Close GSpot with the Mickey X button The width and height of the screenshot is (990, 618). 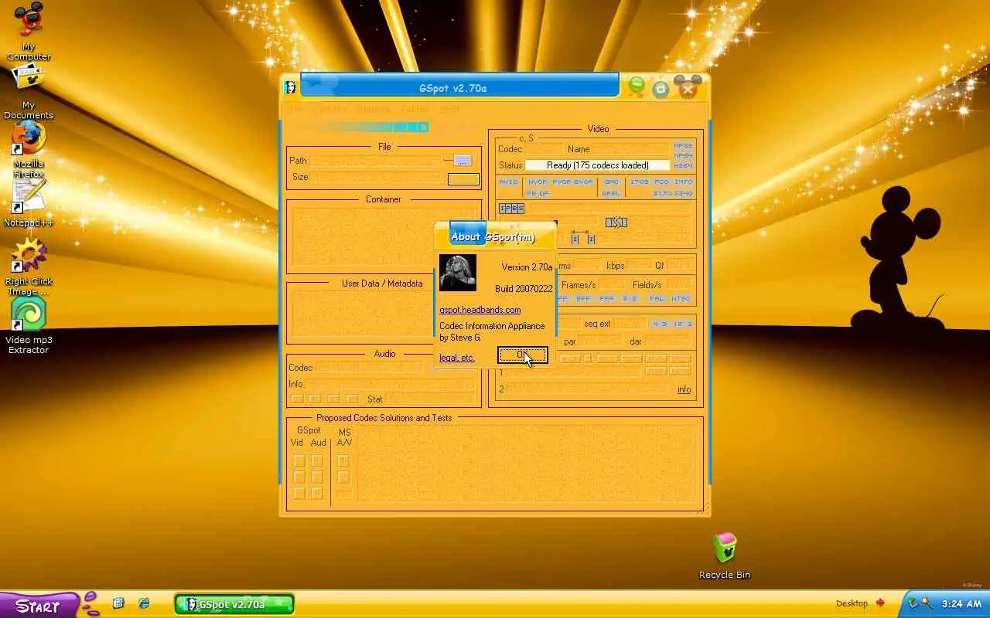coord(688,87)
